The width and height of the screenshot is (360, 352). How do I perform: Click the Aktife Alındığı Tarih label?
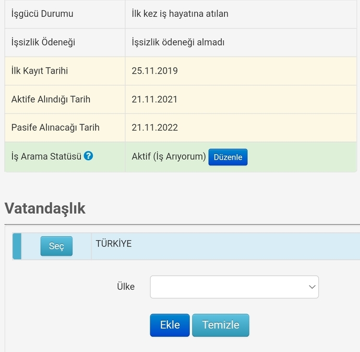[51, 99]
